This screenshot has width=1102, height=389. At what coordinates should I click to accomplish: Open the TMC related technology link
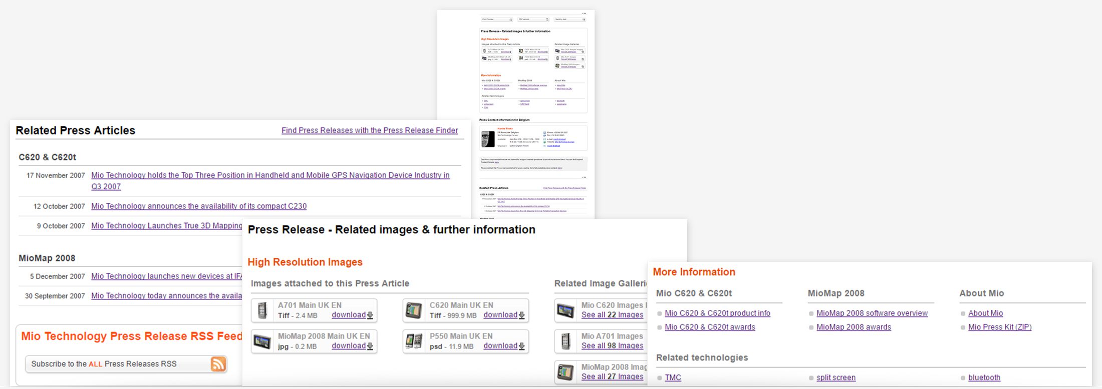pyautogui.click(x=673, y=378)
